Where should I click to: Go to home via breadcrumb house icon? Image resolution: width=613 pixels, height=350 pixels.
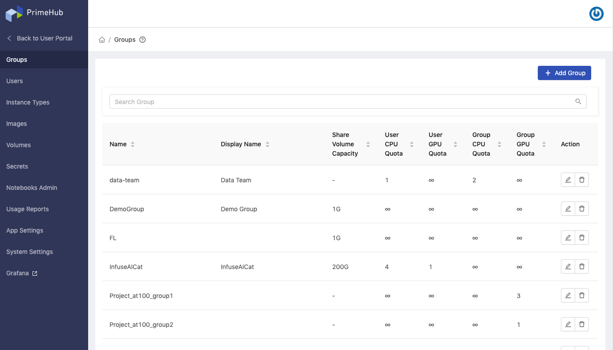coord(102,40)
